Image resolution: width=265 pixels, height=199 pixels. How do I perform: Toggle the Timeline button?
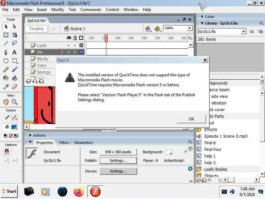[36, 29]
